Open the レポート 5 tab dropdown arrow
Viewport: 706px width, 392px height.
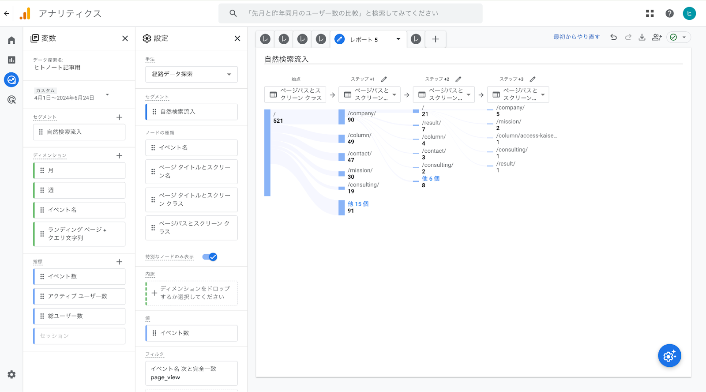click(x=398, y=39)
